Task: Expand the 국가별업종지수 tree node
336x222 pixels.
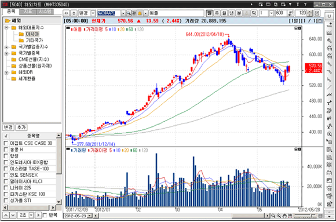Action: click(x=6, y=47)
